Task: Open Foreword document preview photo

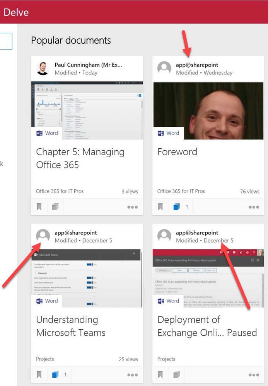Action: tap(208, 111)
